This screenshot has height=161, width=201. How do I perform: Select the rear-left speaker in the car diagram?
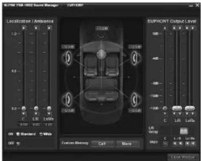click(67, 99)
